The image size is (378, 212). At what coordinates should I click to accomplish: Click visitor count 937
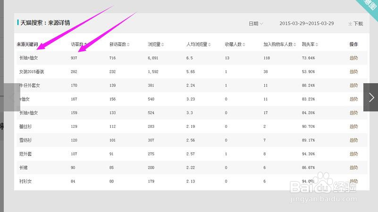coord(74,58)
